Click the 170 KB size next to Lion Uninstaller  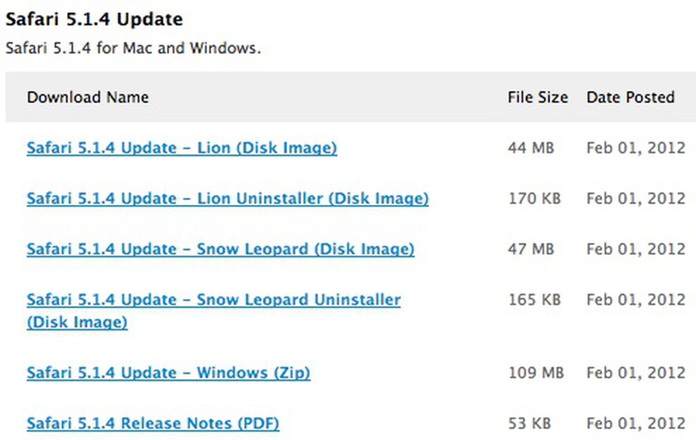[535, 199]
